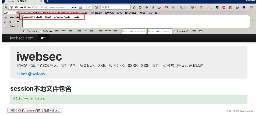This screenshot has width=257, height=115.
Task: Enable the Post data checkbox
Action: click(x=25, y=31)
